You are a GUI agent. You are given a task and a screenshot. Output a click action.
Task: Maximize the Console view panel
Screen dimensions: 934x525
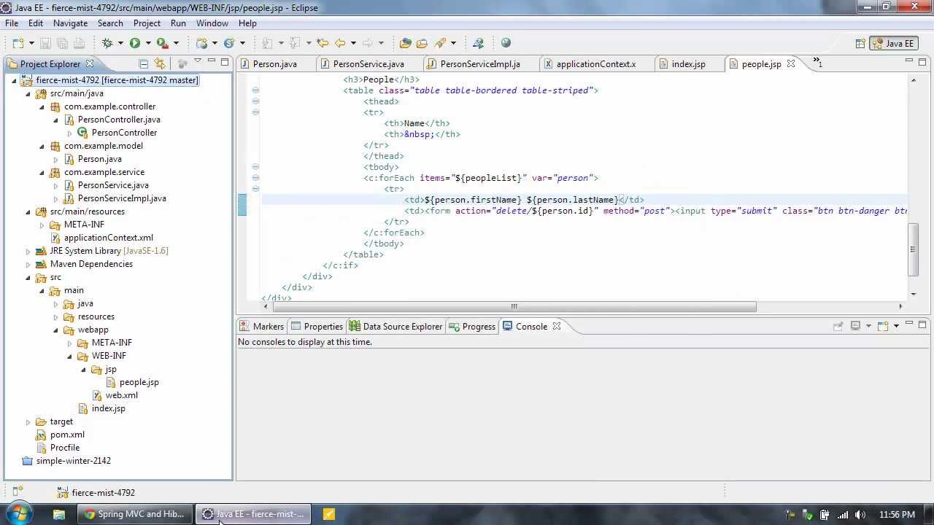pyautogui.click(x=922, y=324)
